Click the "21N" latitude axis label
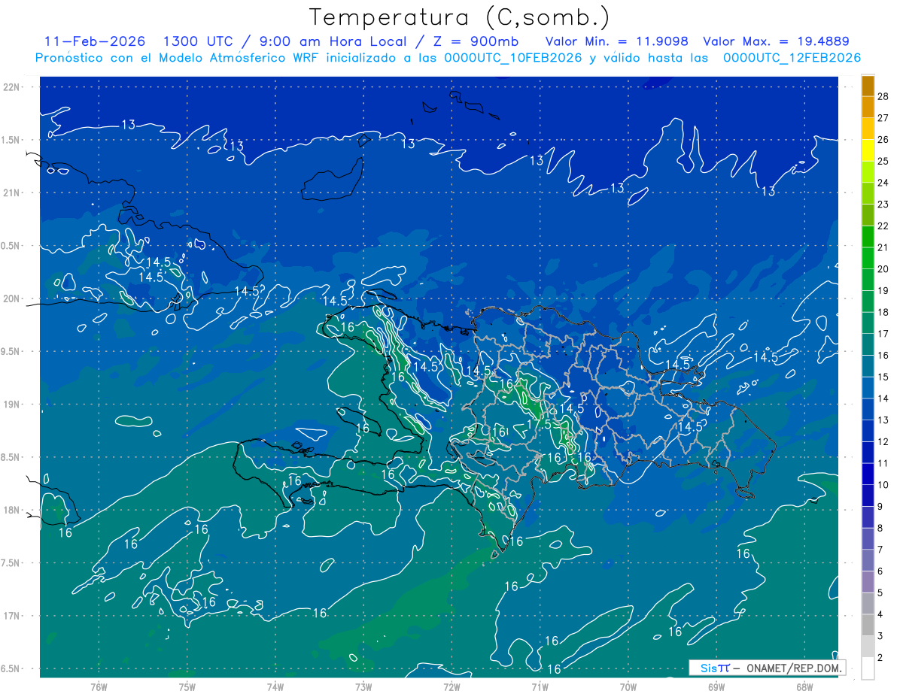 (x=12, y=193)
